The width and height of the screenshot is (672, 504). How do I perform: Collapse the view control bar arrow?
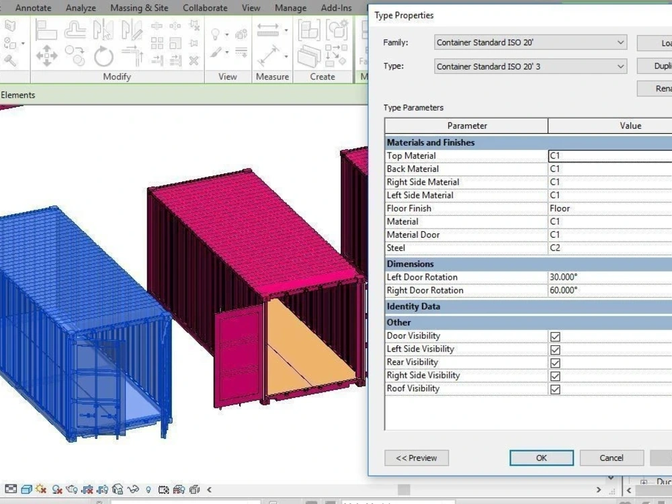coord(208,490)
